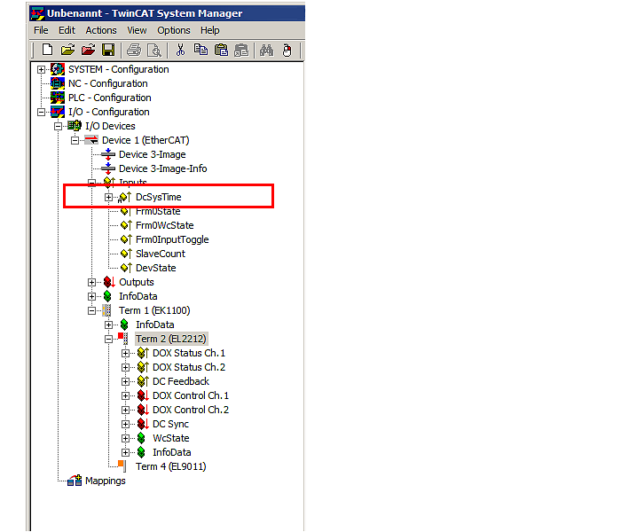621x532 pixels.
Task: Click the Device 3-Image-Info icon
Action: click(x=107, y=168)
